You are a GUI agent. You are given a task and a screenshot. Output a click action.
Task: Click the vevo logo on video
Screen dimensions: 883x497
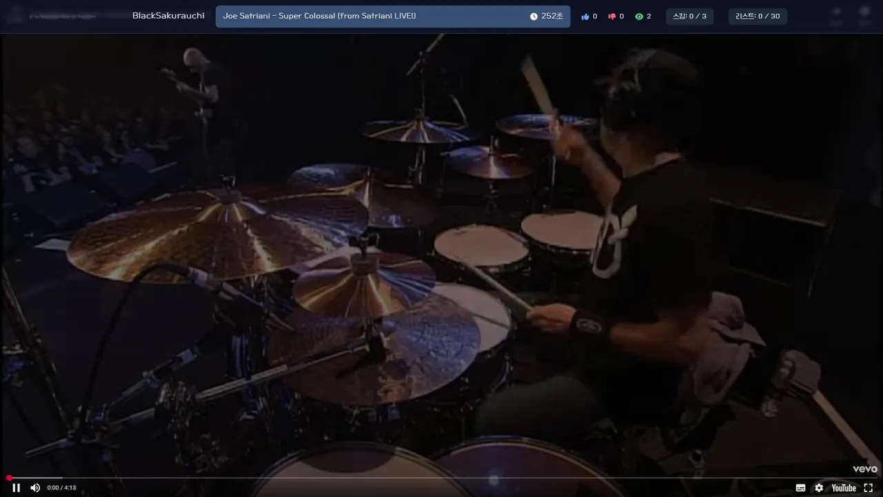[x=865, y=469]
